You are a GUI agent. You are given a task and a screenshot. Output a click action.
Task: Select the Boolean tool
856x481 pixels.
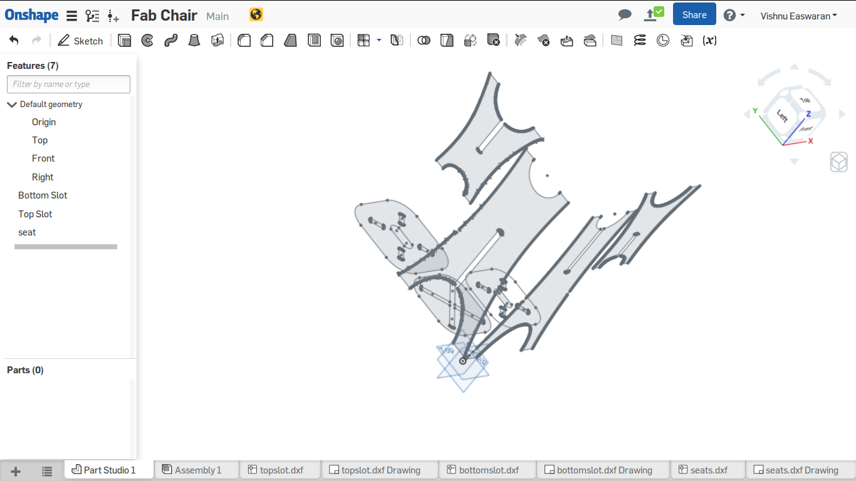(424, 41)
